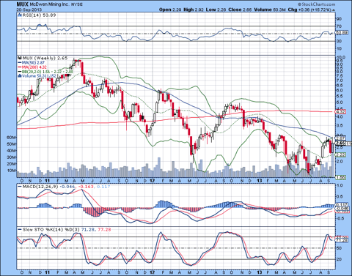Click the Chg +0.36 (+15.72%) value
Image resolution: width=352 pixels, height=276 pixels.
(309, 10)
